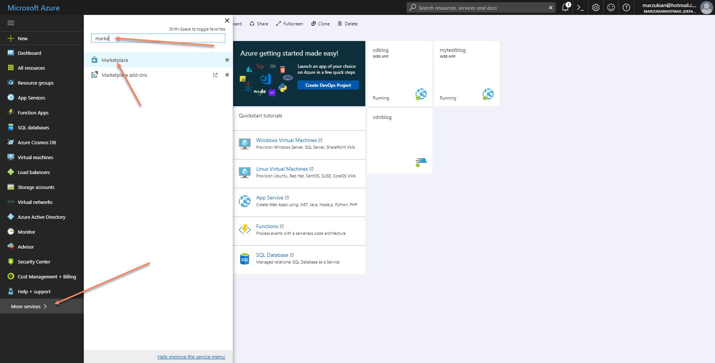Open the notifications bell
This screenshot has height=363, width=715.
(x=565, y=7)
